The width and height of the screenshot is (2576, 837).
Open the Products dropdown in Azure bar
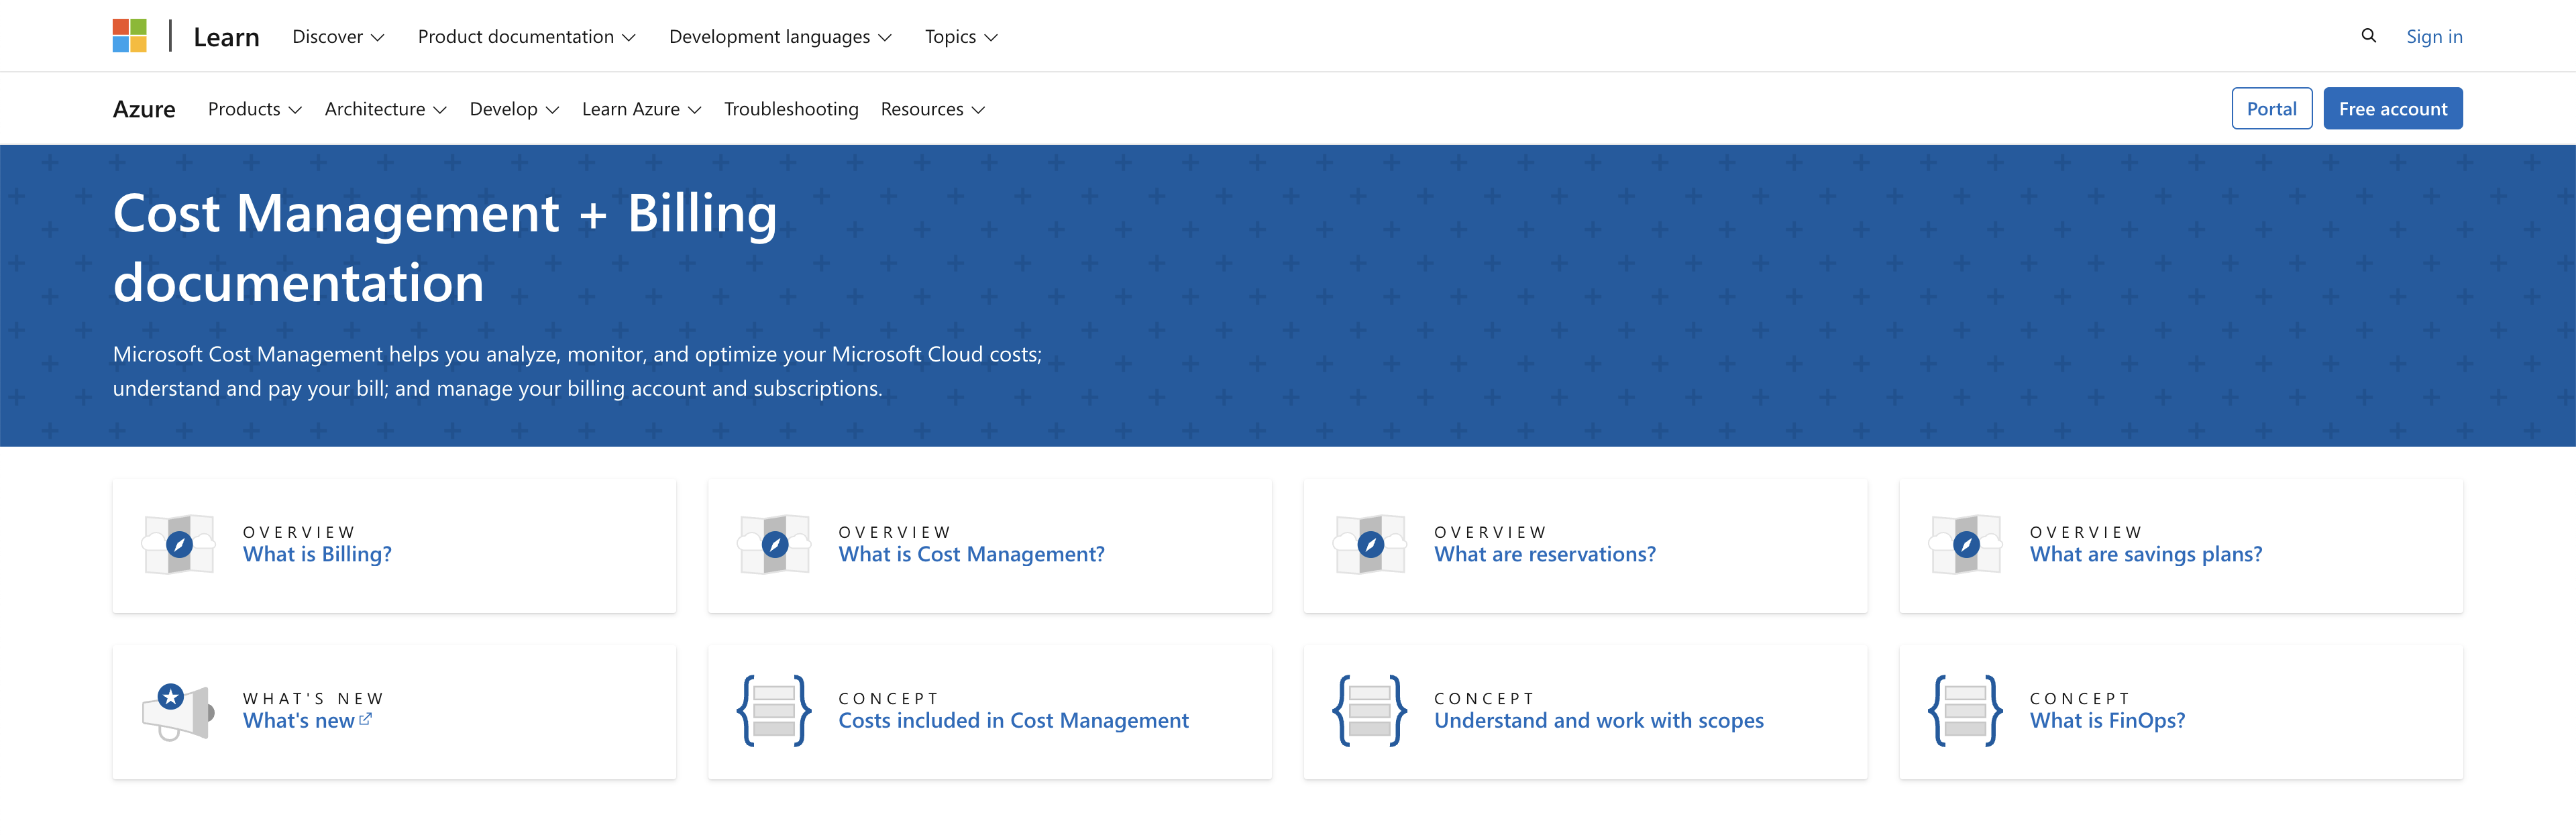254,109
